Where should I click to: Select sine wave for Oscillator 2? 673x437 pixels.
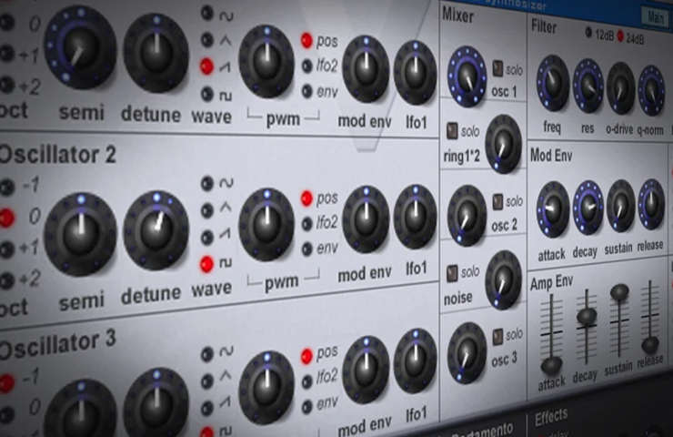pos(207,184)
